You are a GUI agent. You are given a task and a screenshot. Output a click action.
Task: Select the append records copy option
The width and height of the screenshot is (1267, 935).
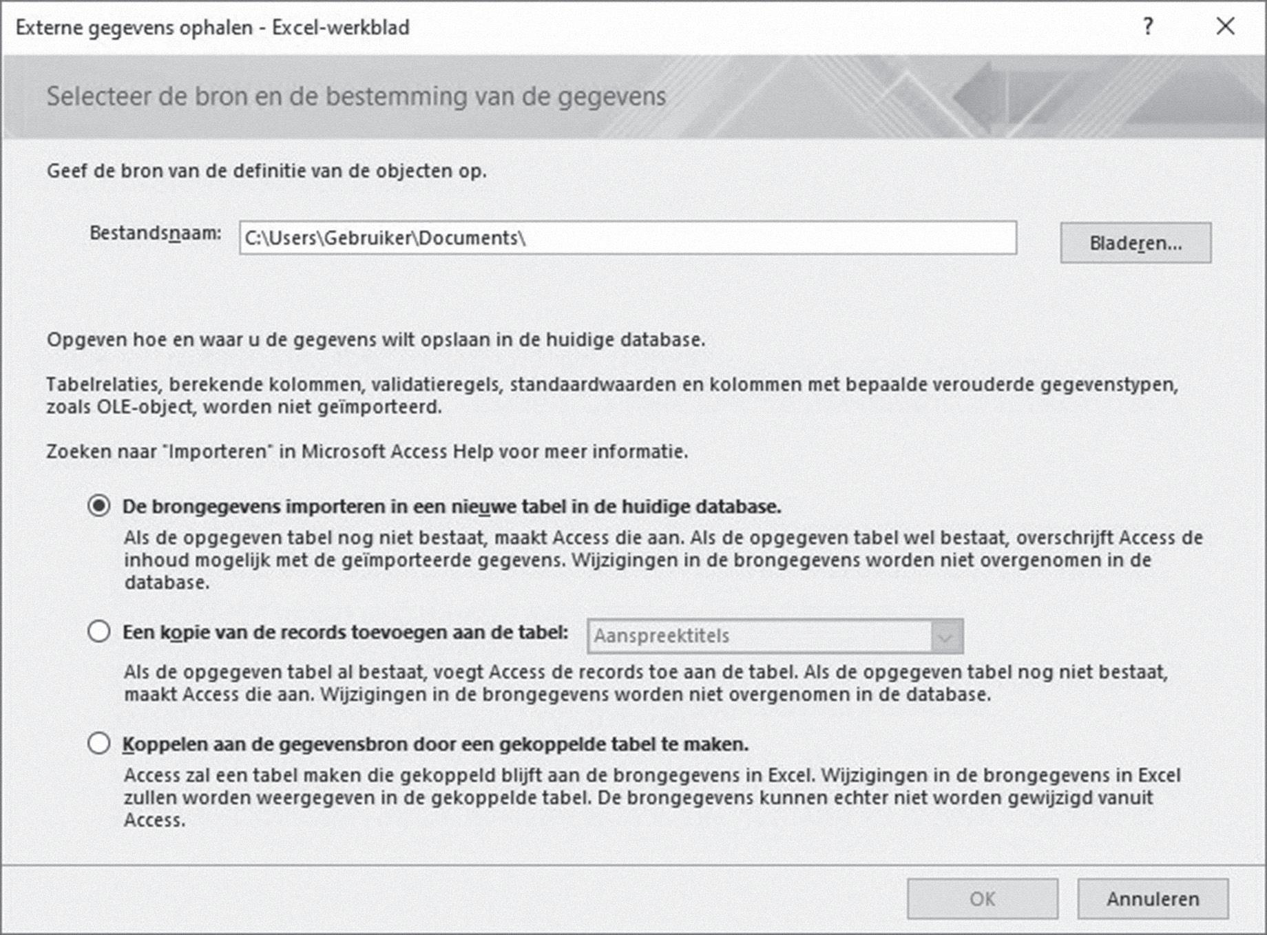99,631
